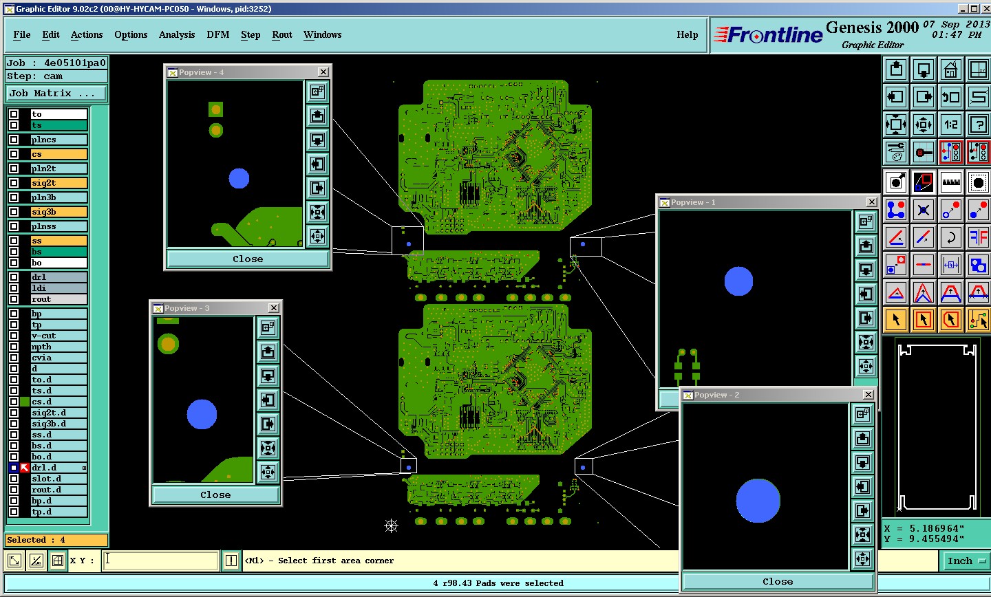Image resolution: width=991 pixels, height=597 pixels.
Task: Open the Edit menu
Action: 51,34
